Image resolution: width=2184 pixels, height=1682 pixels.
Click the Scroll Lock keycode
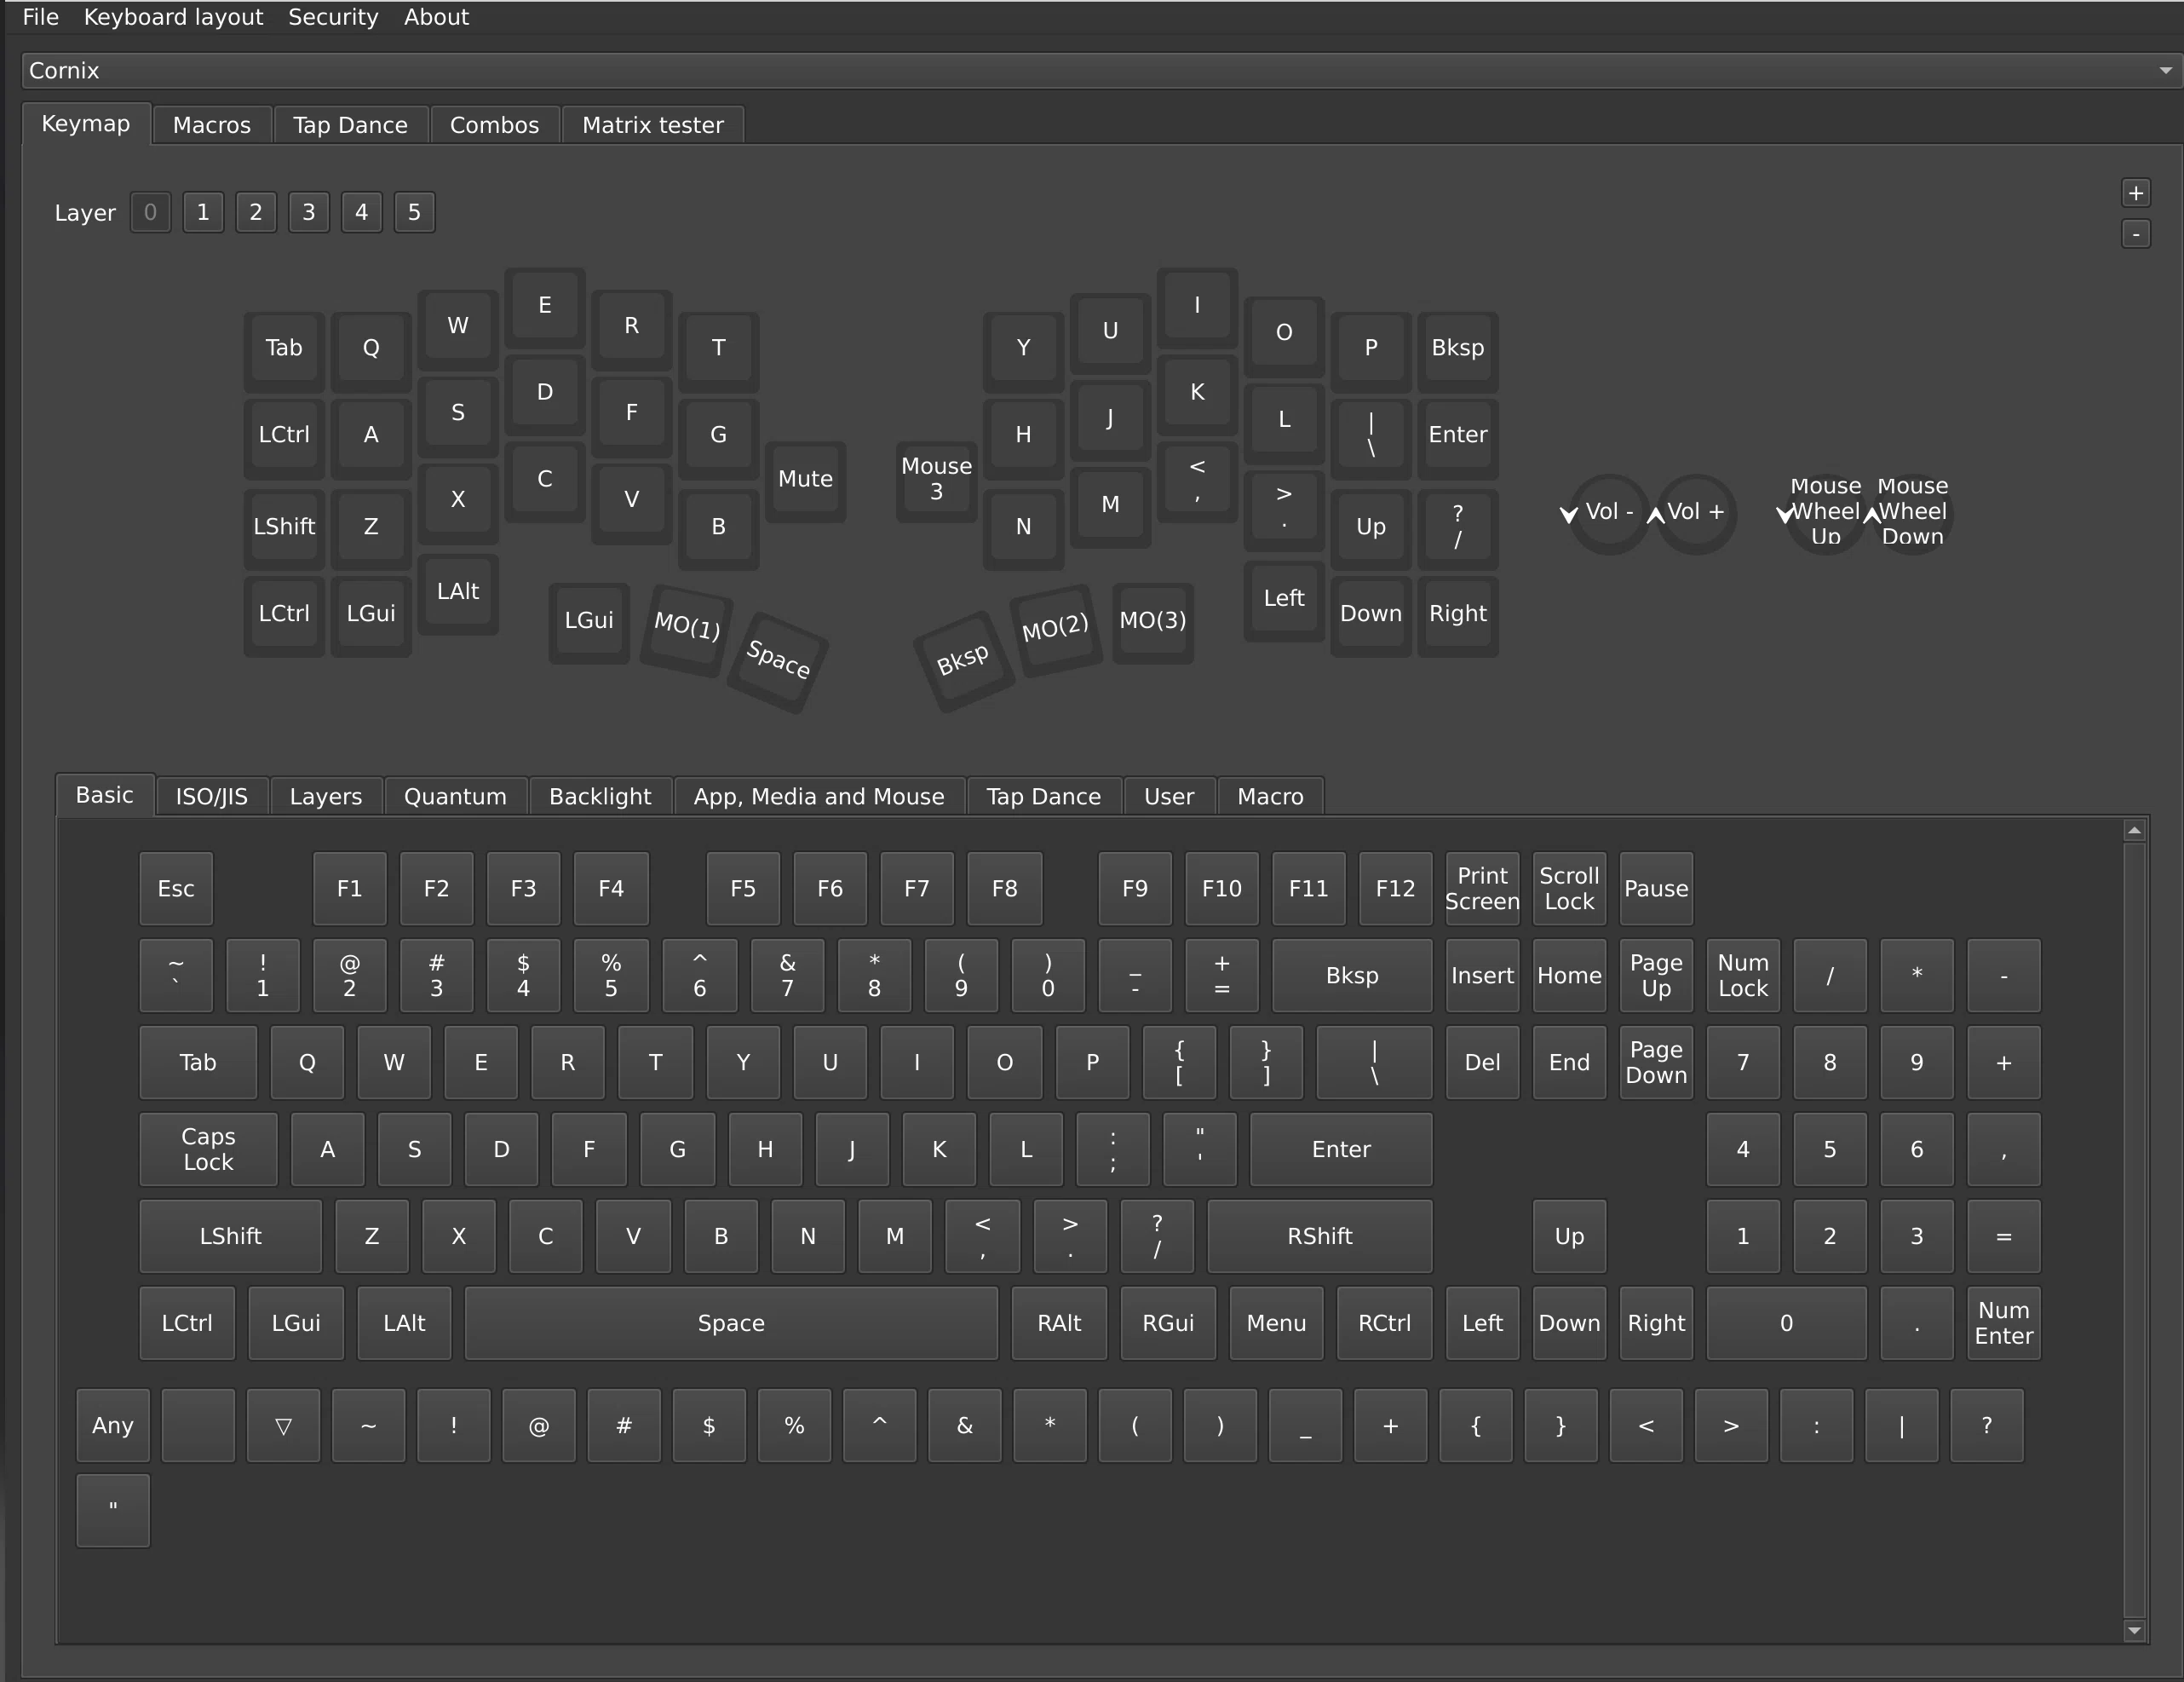[1570, 889]
